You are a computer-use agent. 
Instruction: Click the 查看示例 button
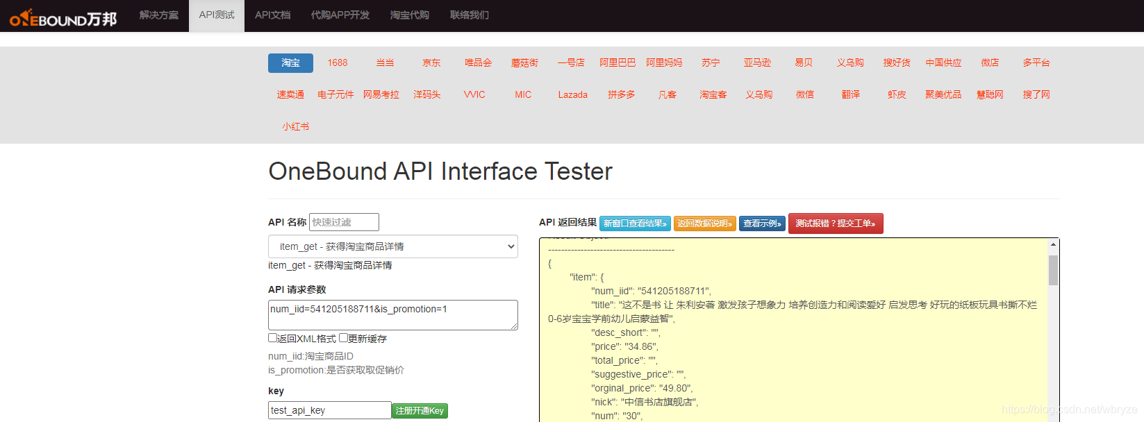coord(762,223)
